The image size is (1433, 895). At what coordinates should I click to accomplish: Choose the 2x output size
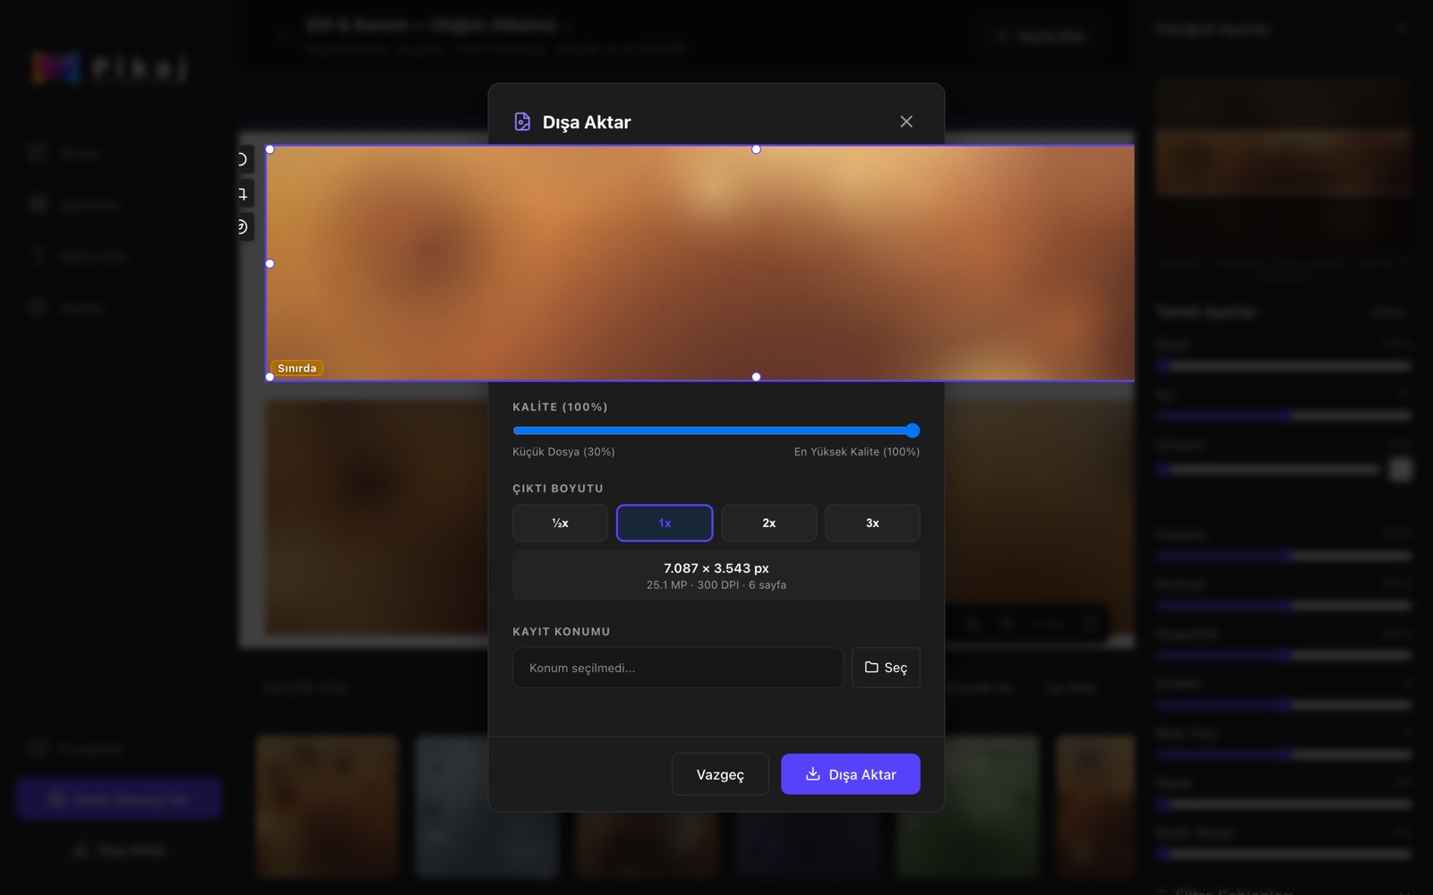(768, 523)
